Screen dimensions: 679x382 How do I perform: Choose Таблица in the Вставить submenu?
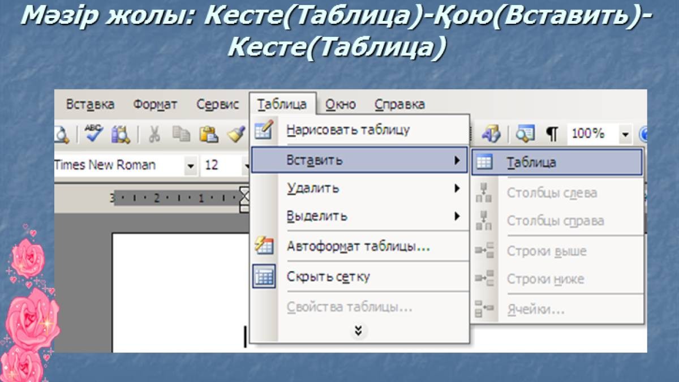pyautogui.click(x=531, y=162)
